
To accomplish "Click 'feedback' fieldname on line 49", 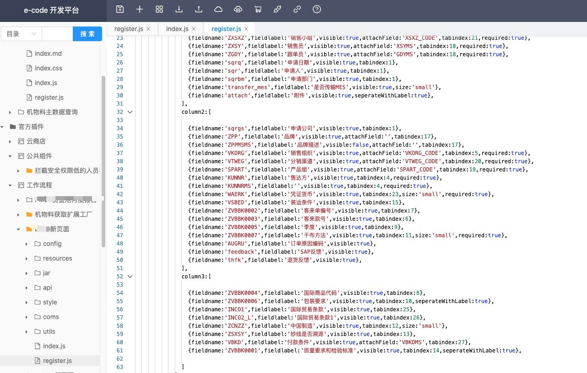I will [240, 251].
